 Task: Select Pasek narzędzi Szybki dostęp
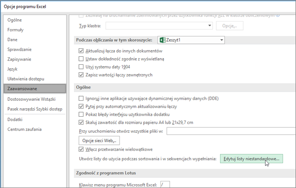click(x=35, y=109)
